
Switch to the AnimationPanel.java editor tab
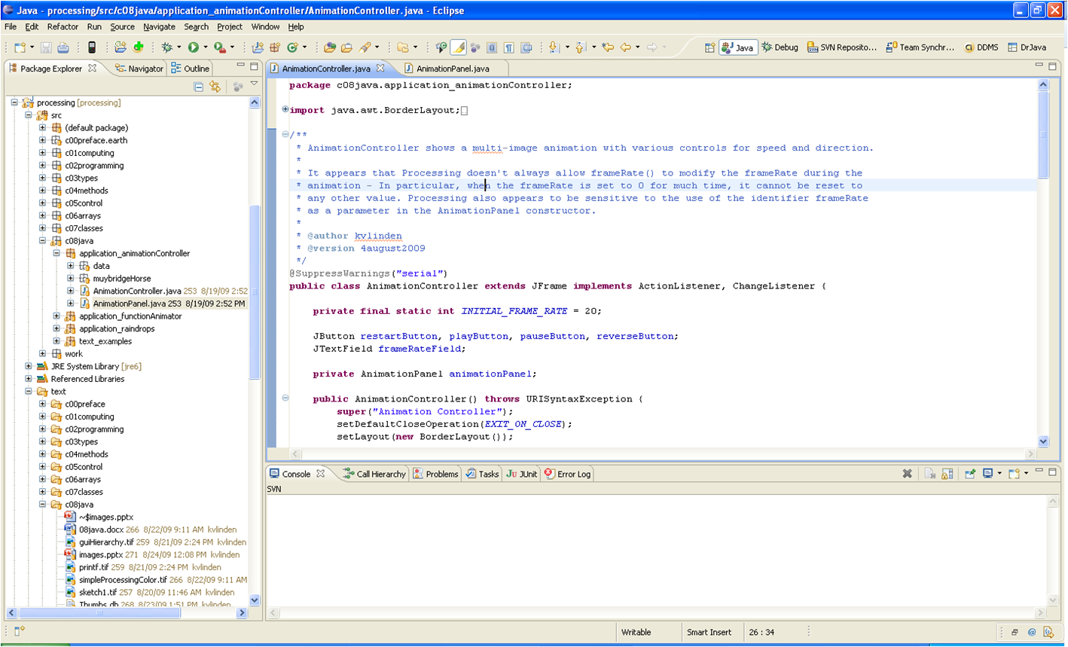pyautogui.click(x=452, y=67)
